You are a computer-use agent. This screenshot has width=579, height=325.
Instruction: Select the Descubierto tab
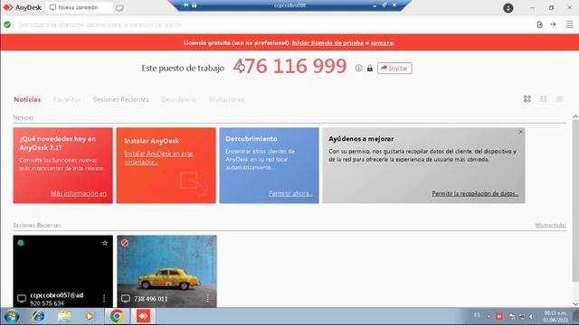pyautogui.click(x=179, y=99)
